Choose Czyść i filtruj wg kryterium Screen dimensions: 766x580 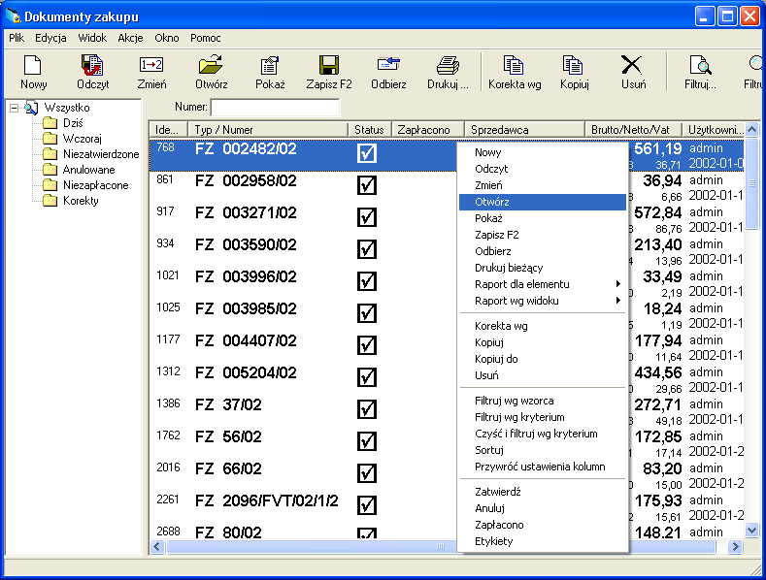pyautogui.click(x=543, y=434)
